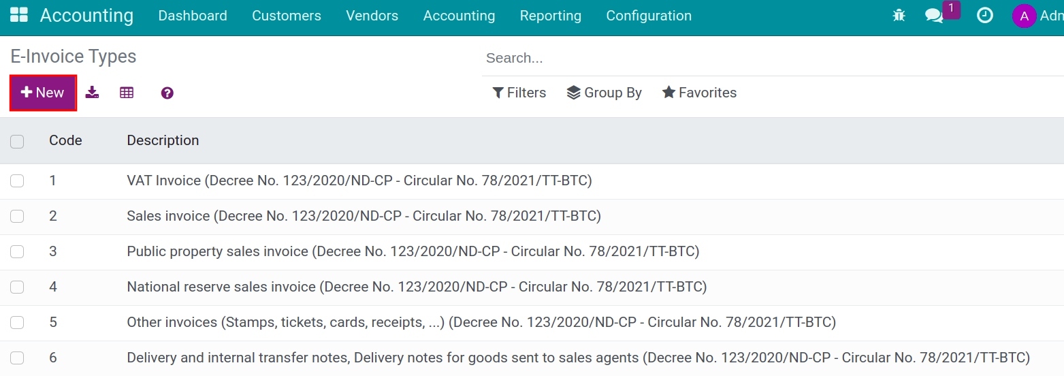The height and width of the screenshot is (376, 1064).
Task: Open the Admin user avatar menu
Action: [1024, 16]
